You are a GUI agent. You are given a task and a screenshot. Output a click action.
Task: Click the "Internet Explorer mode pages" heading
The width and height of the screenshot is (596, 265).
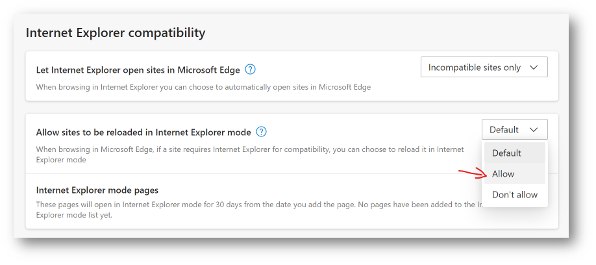click(97, 190)
